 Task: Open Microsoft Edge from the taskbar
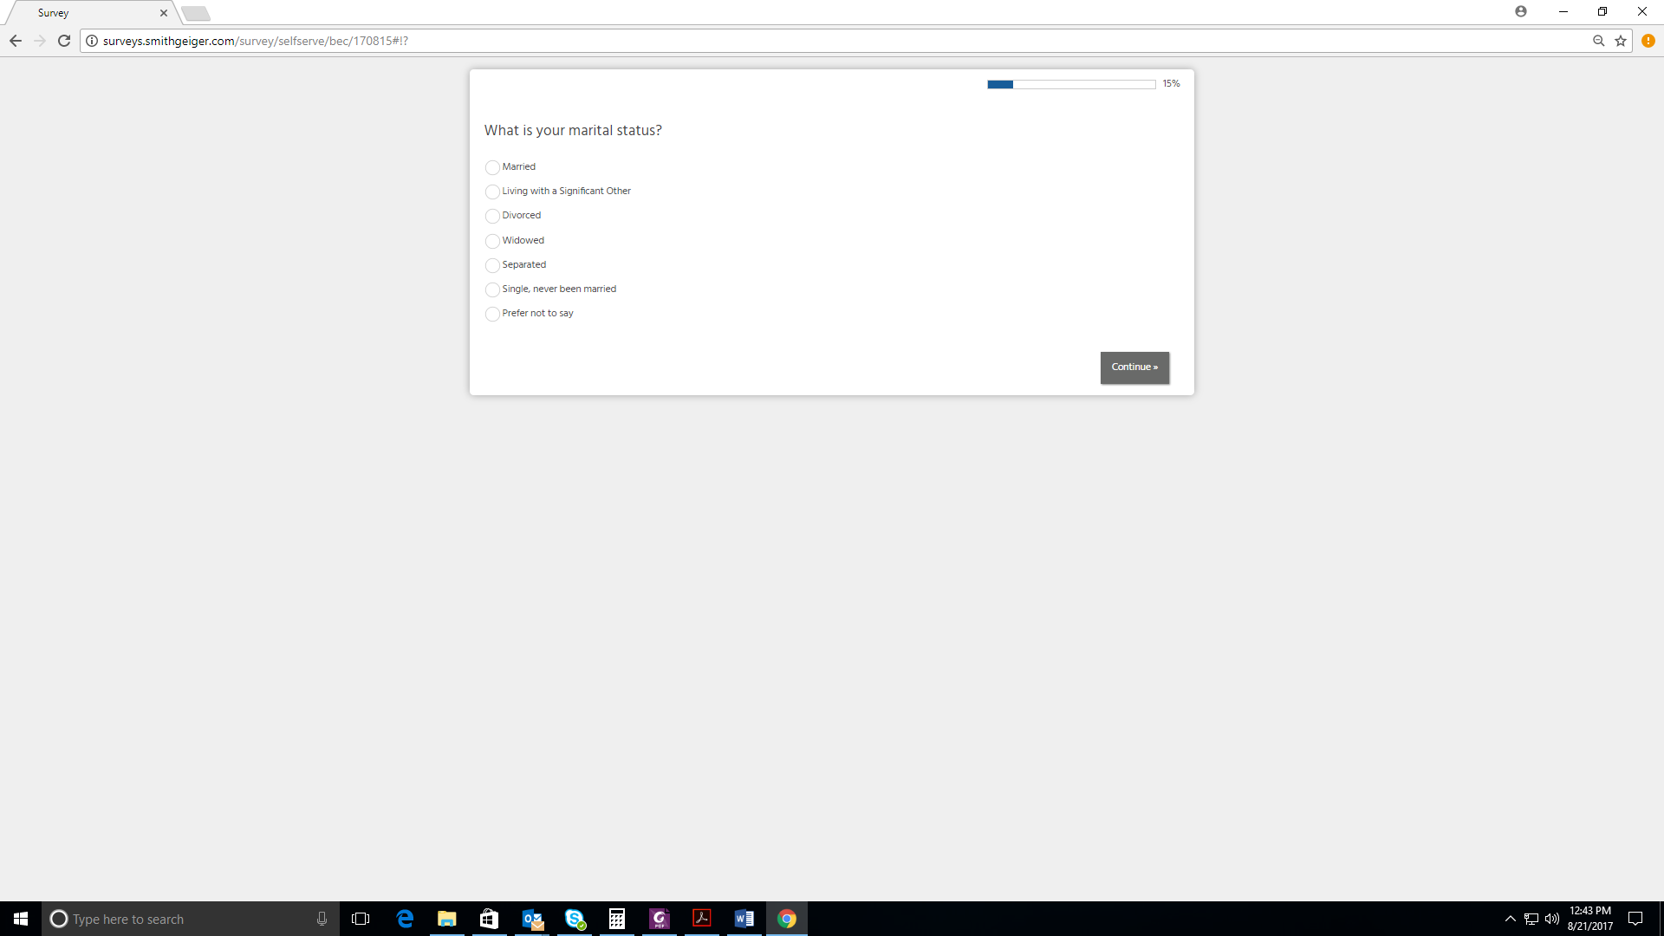pyautogui.click(x=405, y=919)
